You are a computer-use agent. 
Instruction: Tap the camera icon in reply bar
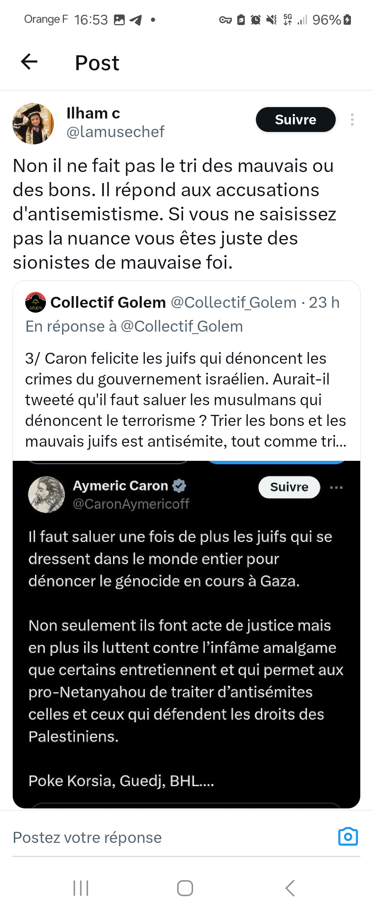click(348, 837)
